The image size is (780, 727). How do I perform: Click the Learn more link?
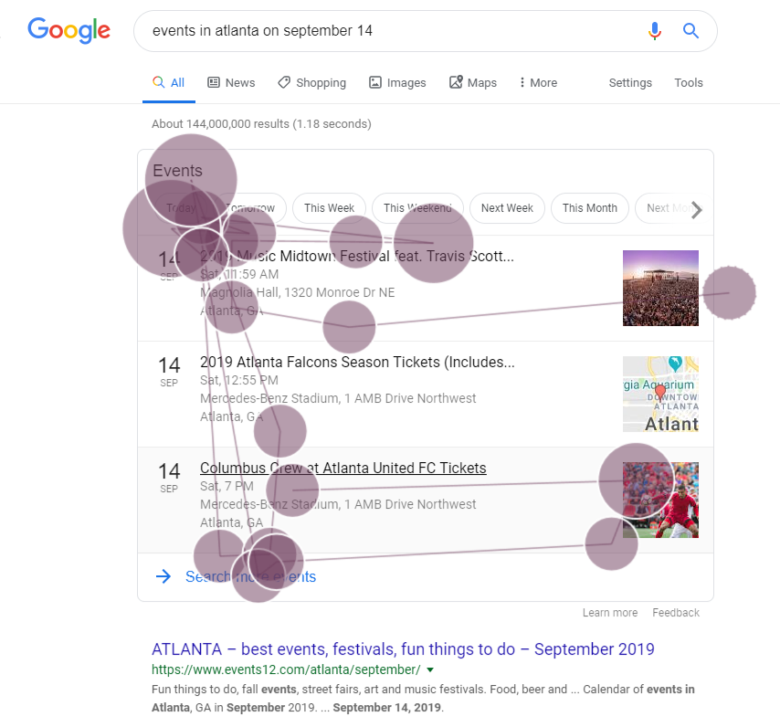(x=610, y=613)
